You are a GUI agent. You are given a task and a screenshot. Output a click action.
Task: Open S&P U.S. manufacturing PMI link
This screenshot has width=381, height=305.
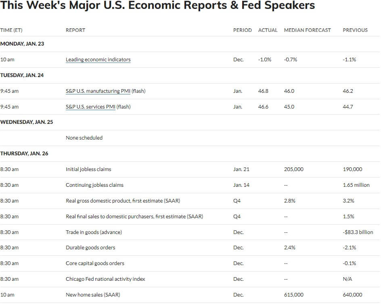(x=98, y=91)
